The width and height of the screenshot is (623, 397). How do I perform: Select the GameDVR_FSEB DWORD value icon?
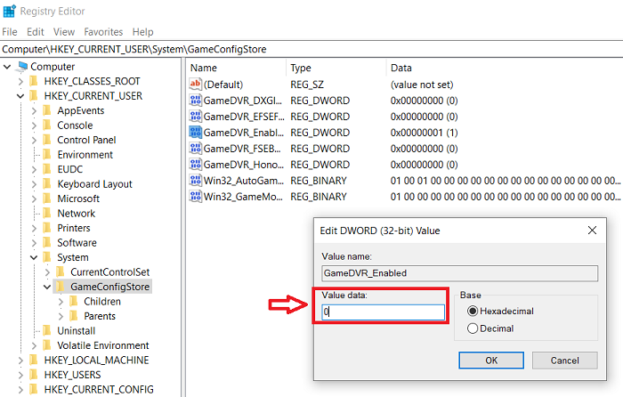195,149
